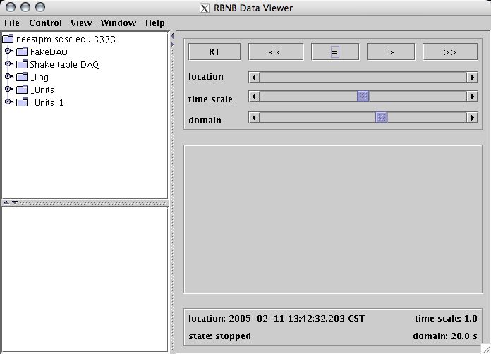Click the fast rewind << button
The width and height of the screenshot is (491, 354).
[x=276, y=51]
